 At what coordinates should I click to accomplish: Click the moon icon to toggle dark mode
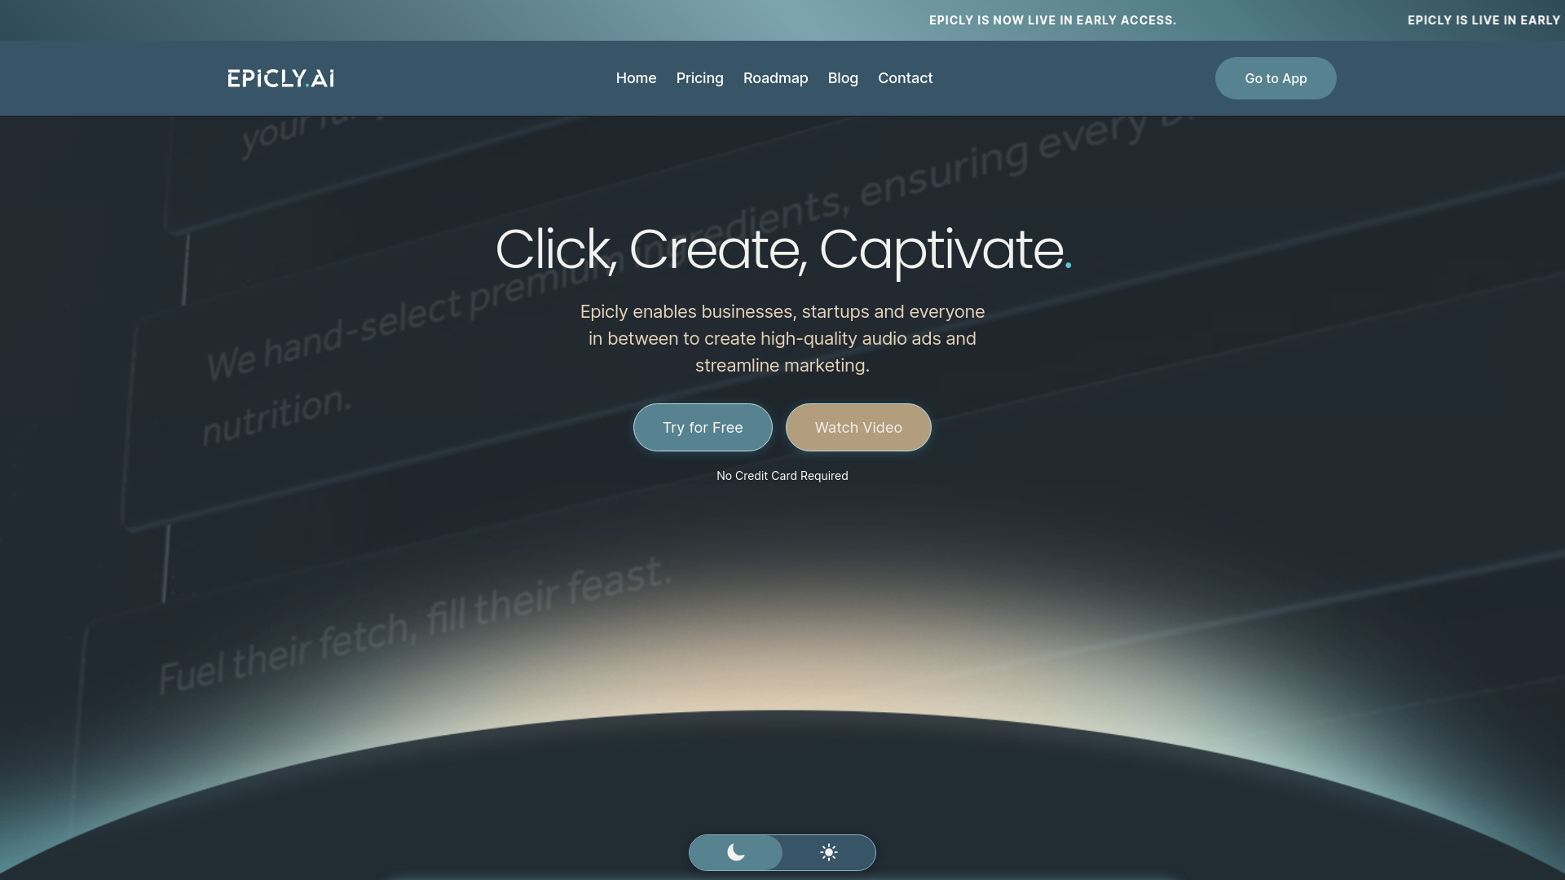[x=736, y=852]
